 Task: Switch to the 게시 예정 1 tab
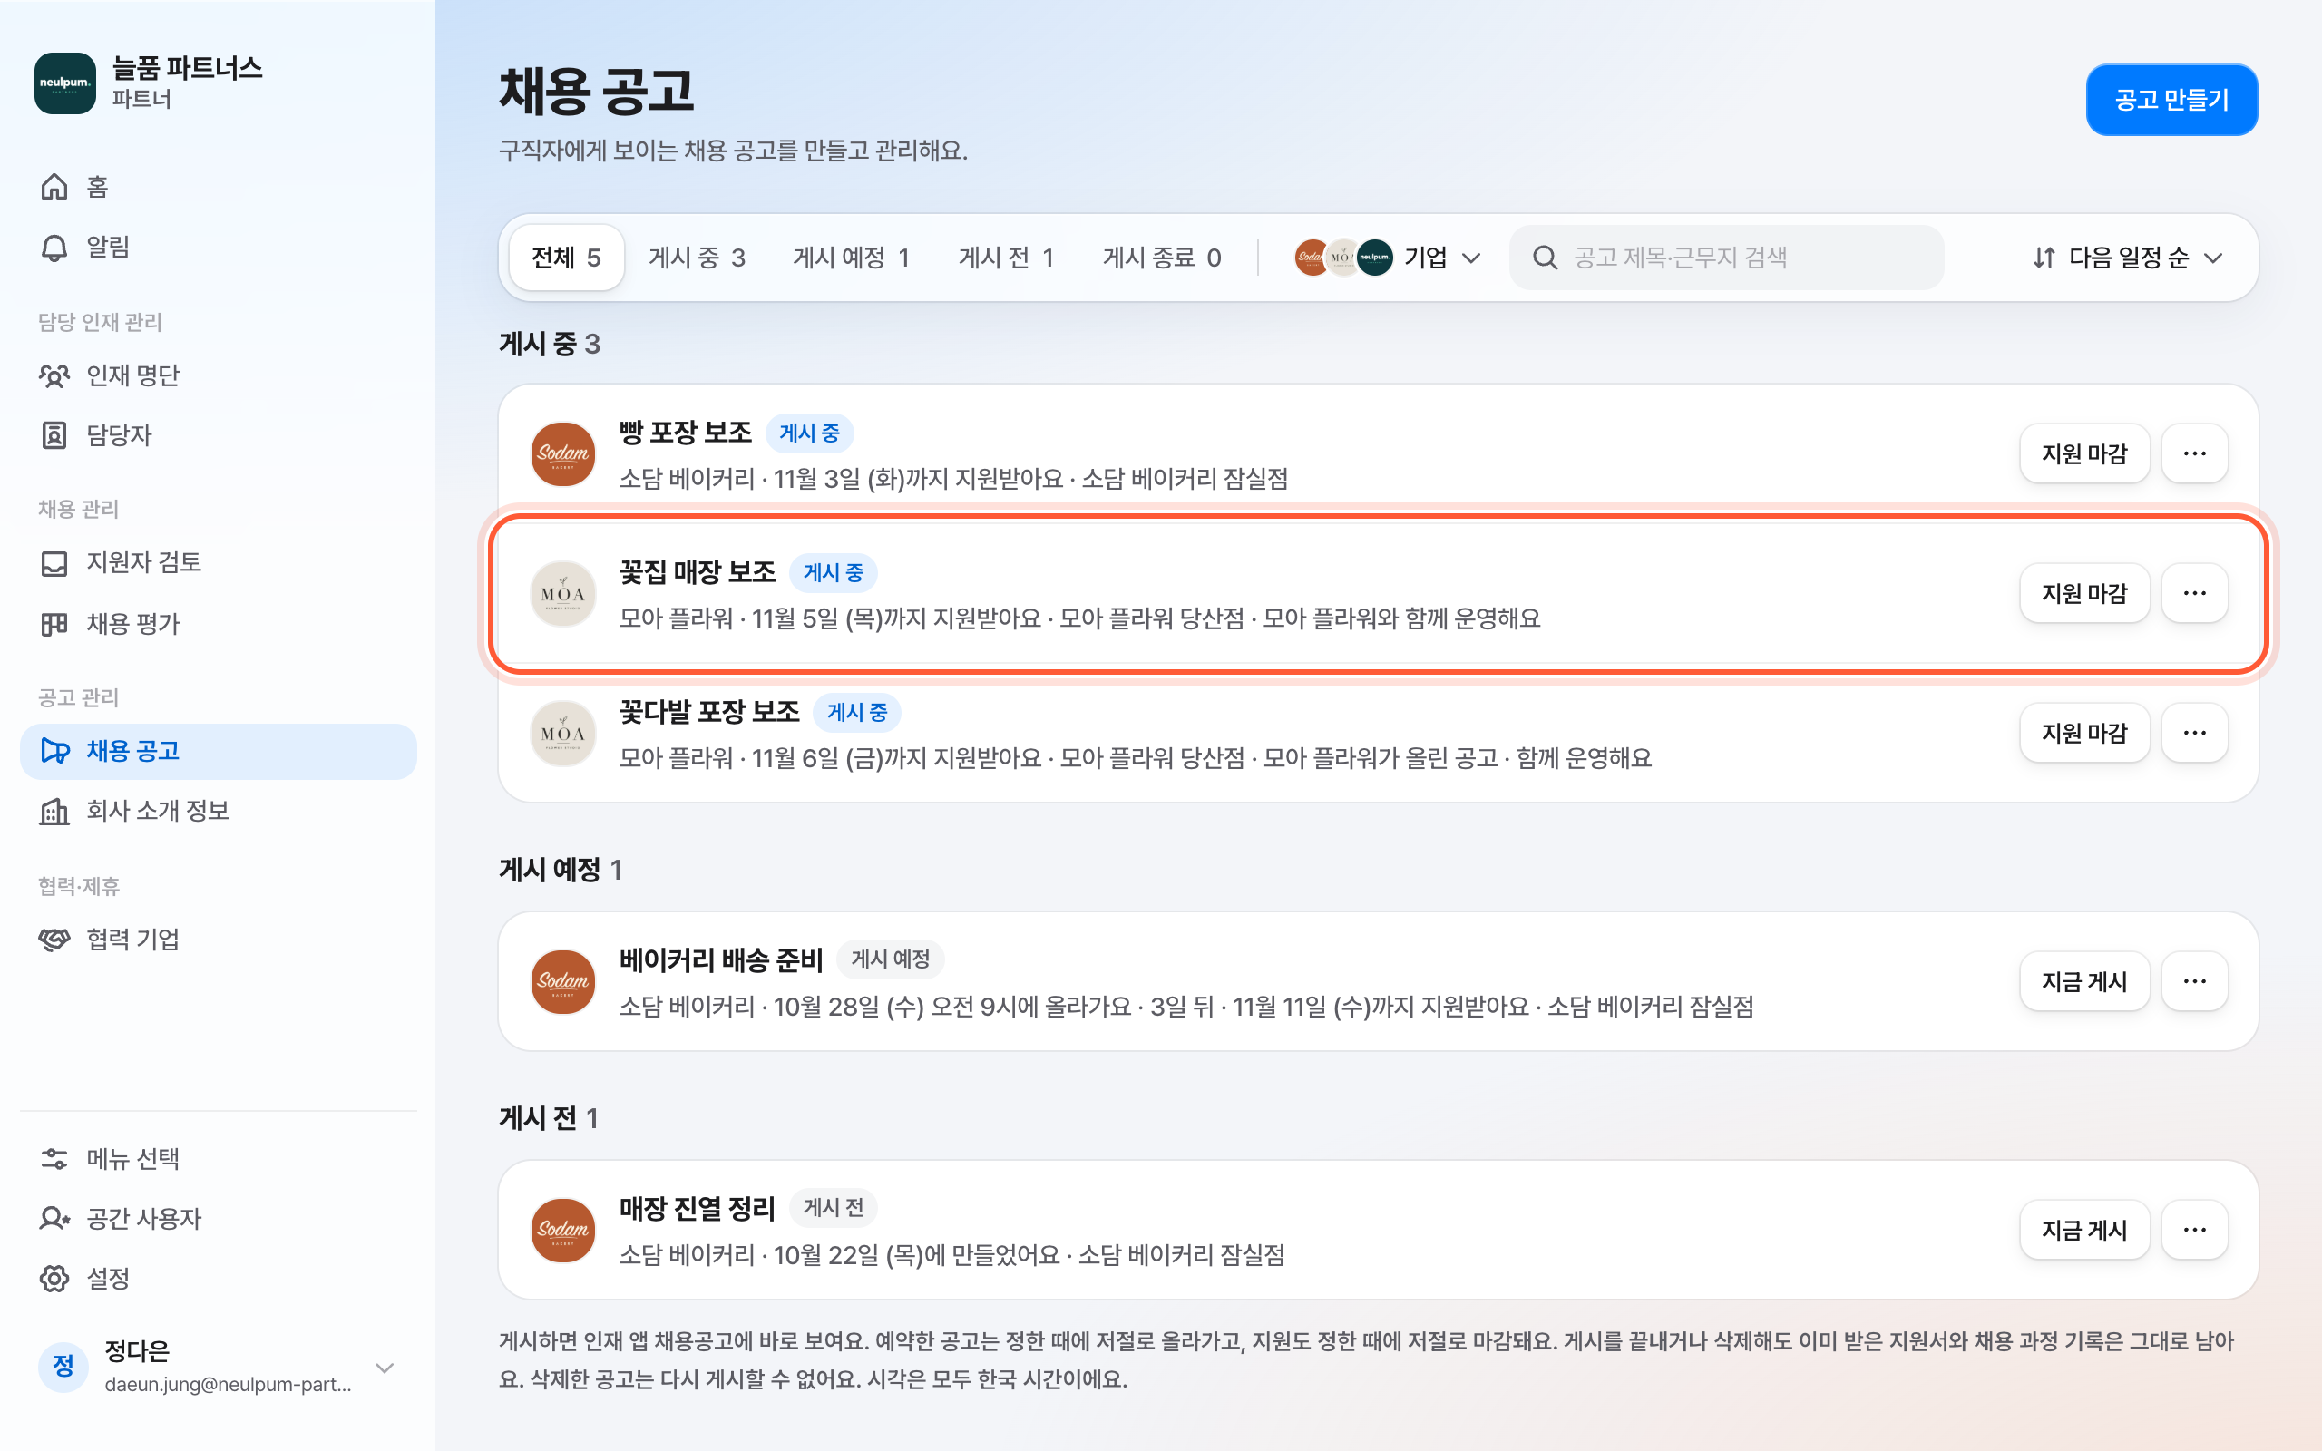click(x=851, y=258)
